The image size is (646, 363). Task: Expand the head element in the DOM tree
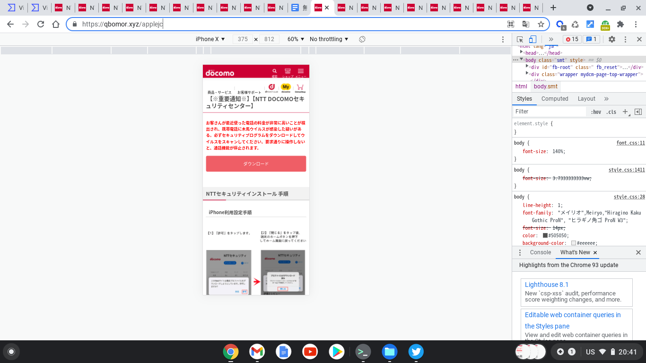coord(521,52)
